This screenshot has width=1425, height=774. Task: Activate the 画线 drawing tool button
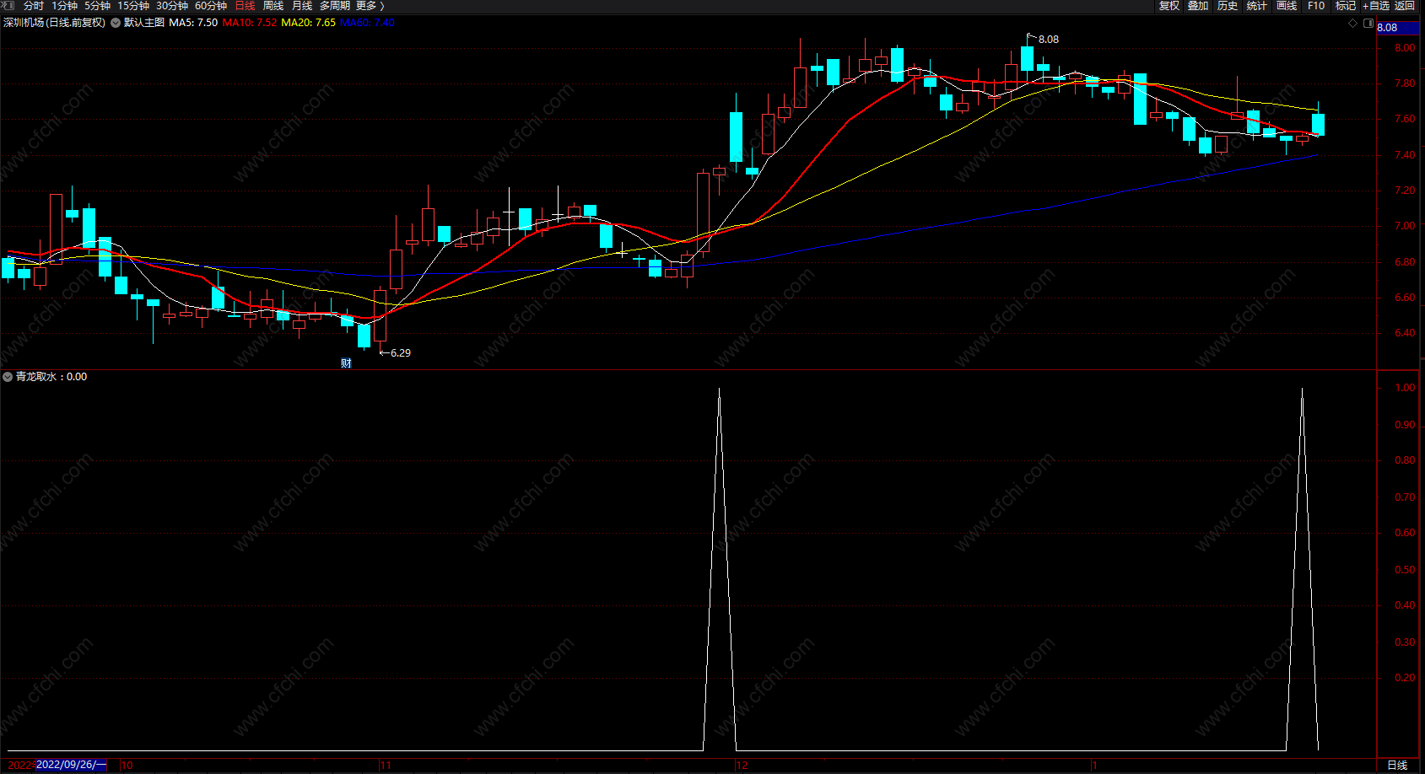(1287, 6)
